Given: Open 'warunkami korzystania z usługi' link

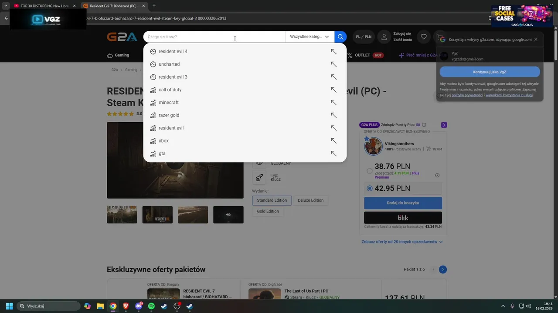Looking at the screenshot, I should pyautogui.click(x=509, y=95).
